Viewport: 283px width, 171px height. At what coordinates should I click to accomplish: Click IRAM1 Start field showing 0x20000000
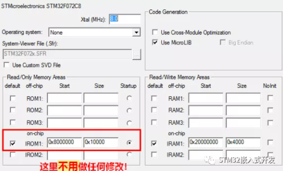point(206,142)
